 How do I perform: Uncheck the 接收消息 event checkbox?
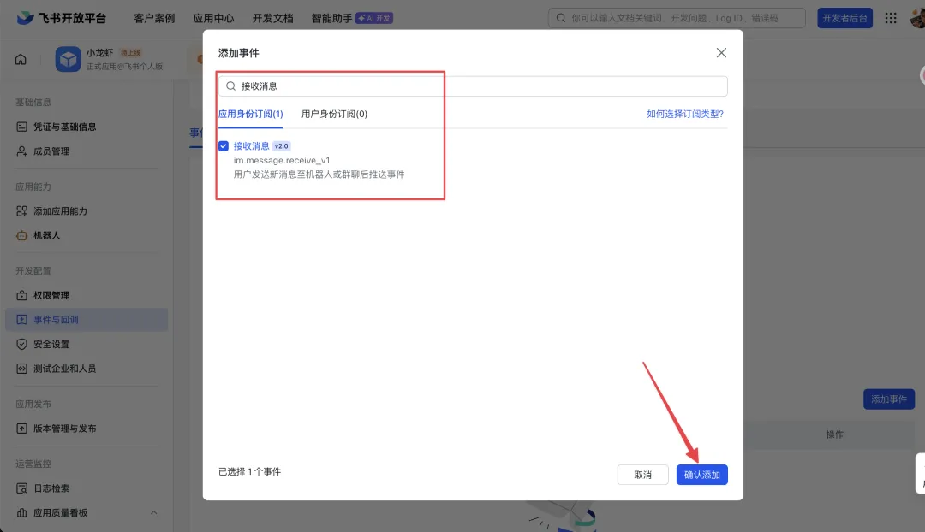[x=224, y=146]
